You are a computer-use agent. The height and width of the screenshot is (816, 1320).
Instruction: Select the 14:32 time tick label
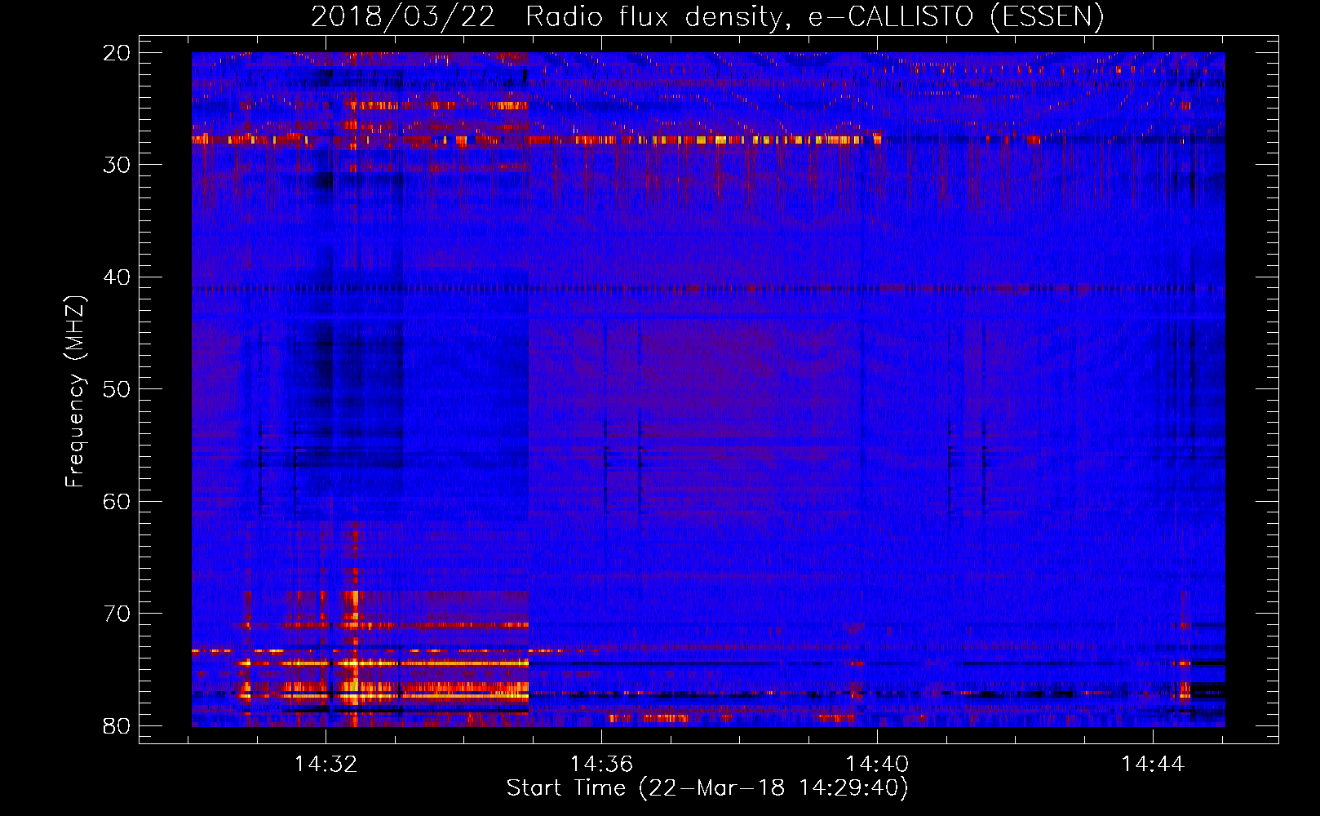click(x=326, y=765)
